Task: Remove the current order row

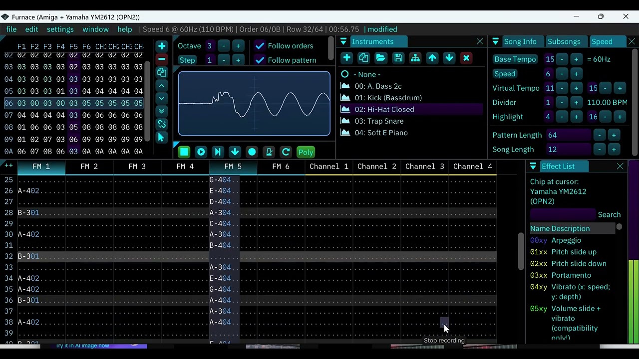Action: point(161,59)
